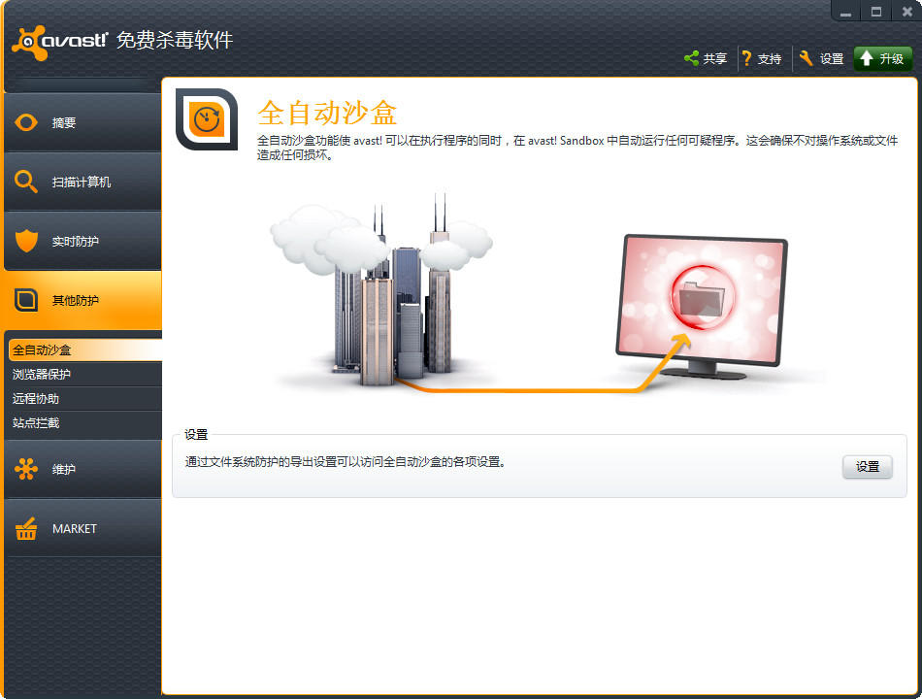Select 浏览器保护 in the submenu
Image resolution: width=922 pixels, height=699 pixels.
pyautogui.click(x=85, y=374)
